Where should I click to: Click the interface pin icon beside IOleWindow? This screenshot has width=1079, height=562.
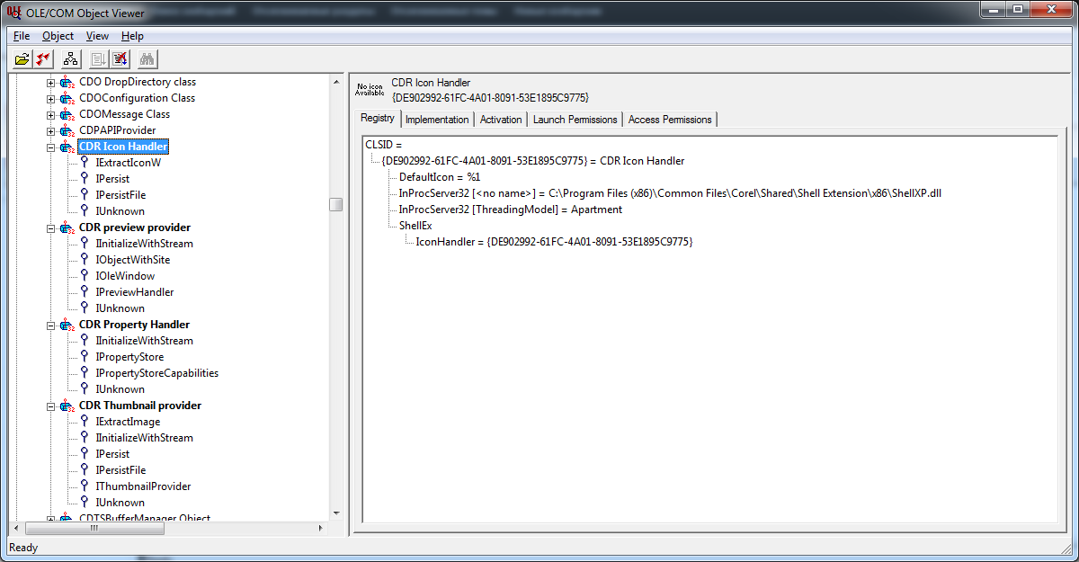tap(85, 276)
